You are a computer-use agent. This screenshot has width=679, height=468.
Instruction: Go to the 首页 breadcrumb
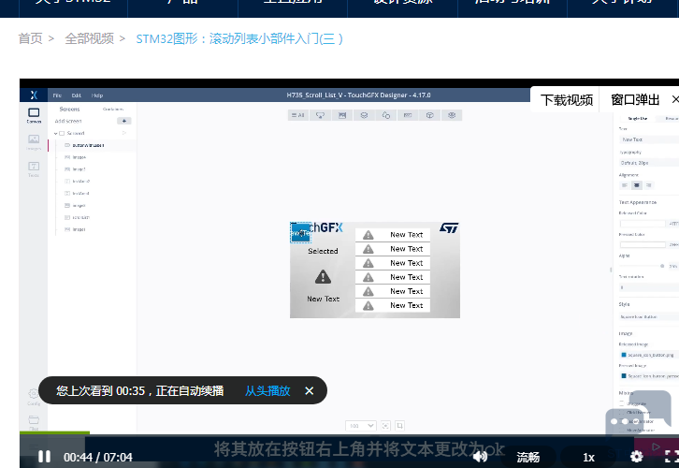click(30, 38)
